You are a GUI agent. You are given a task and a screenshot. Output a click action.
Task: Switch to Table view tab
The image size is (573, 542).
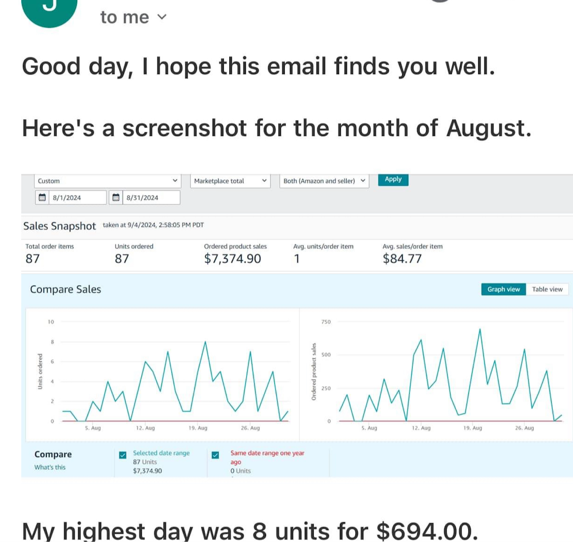click(x=547, y=289)
